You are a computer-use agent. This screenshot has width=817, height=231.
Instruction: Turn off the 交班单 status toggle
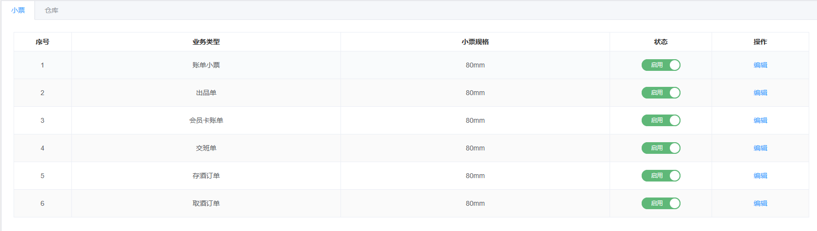point(661,148)
